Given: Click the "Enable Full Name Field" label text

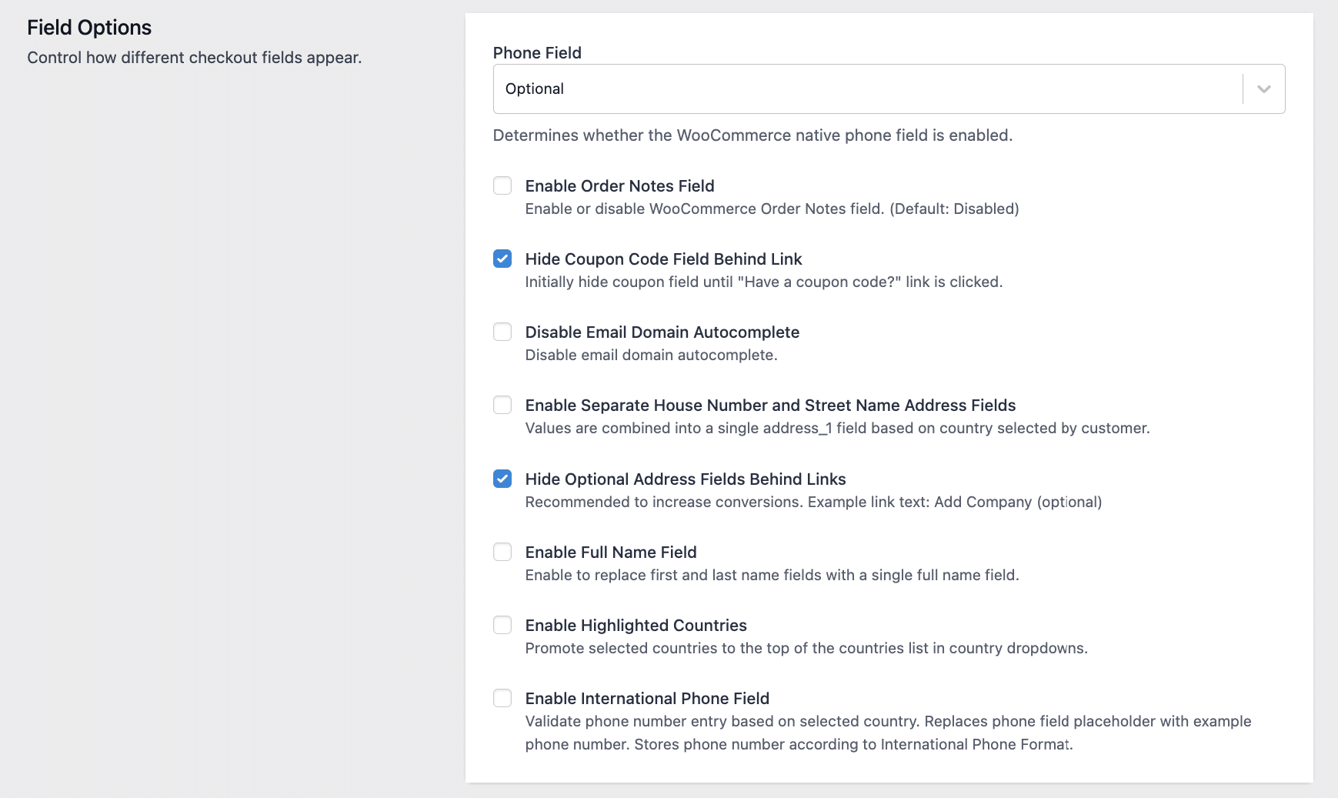Looking at the screenshot, I should point(610,553).
